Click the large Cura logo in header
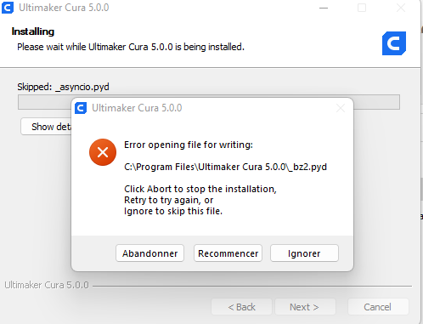This screenshot has height=324, width=423. pyautogui.click(x=394, y=43)
